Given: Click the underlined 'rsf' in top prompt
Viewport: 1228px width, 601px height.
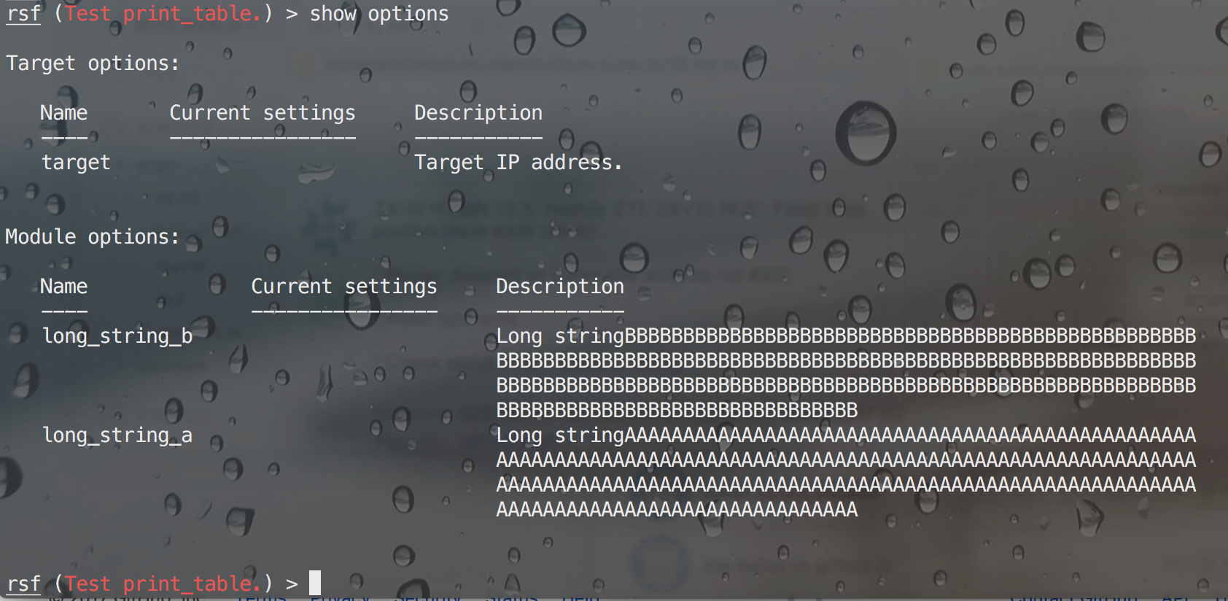Looking at the screenshot, I should coord(23,15).
